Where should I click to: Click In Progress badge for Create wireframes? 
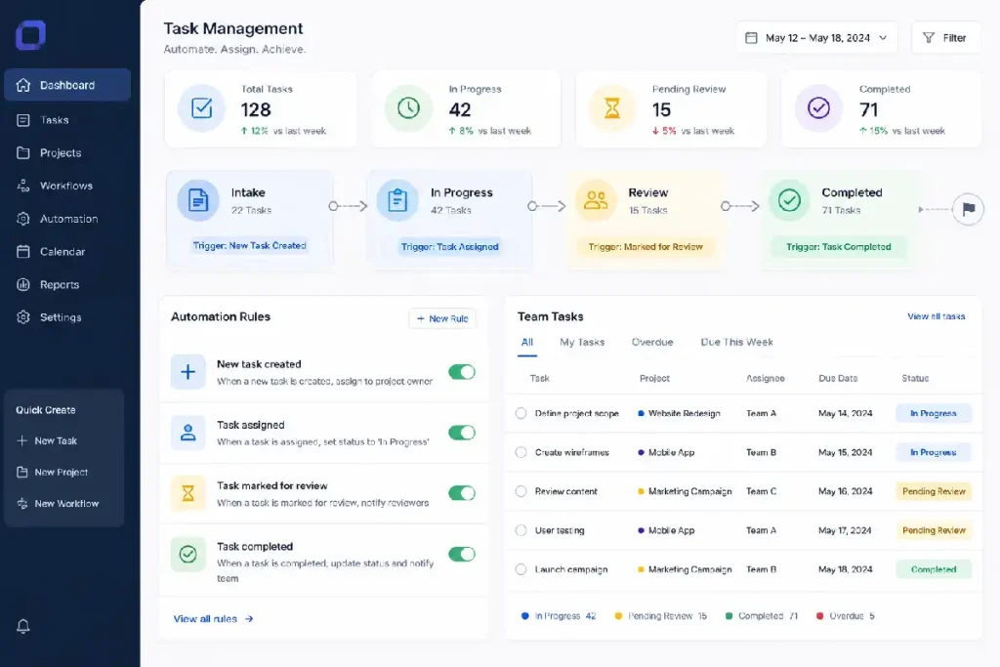(934, 452)
